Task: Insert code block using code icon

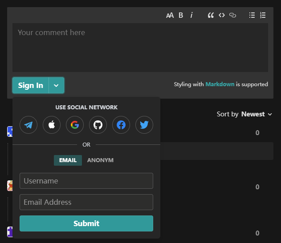Action: pyautogui.click(x=221, y=15)
